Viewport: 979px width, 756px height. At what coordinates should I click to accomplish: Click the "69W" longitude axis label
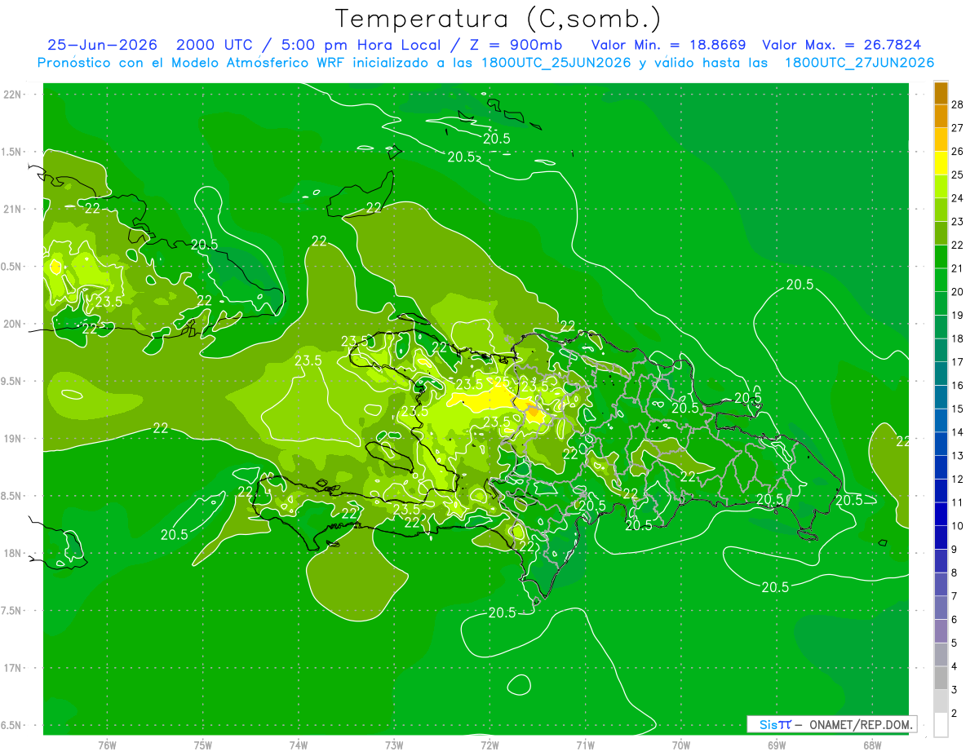777,745
